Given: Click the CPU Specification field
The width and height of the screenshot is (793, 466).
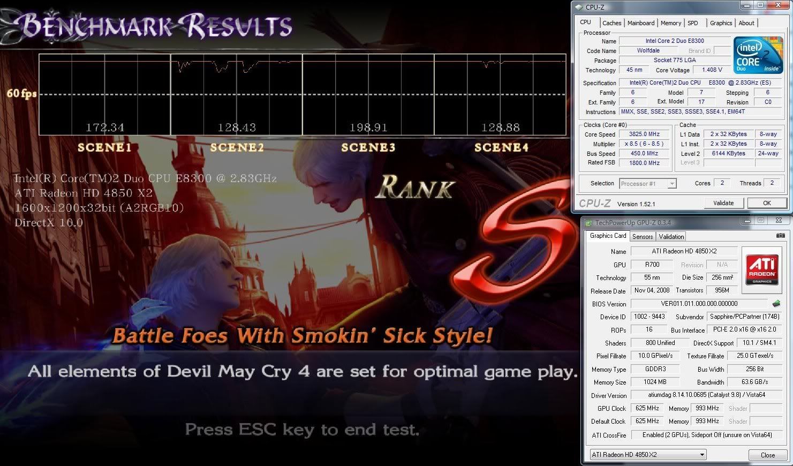Looking at the screenshot, I should [701, 83].
